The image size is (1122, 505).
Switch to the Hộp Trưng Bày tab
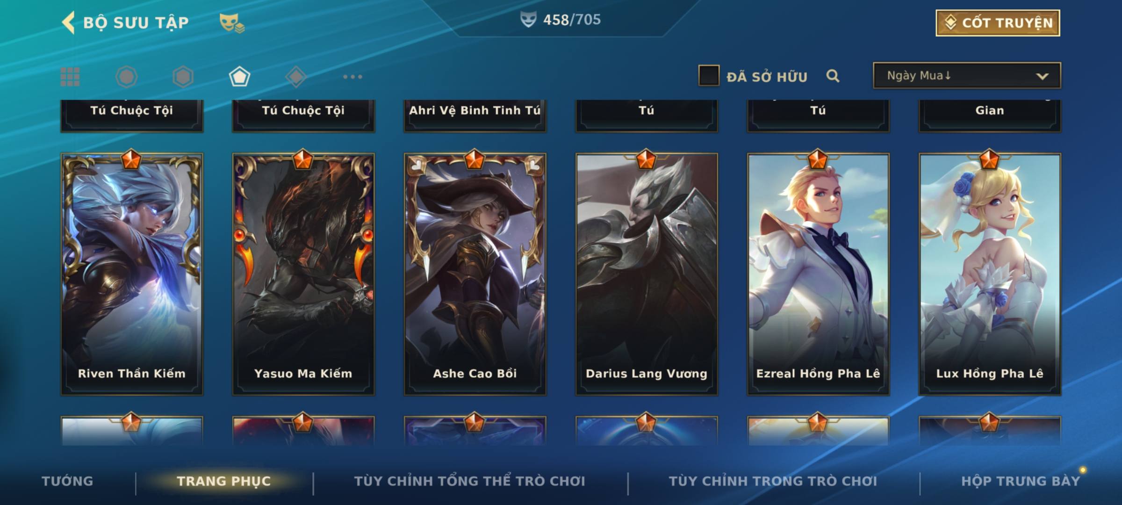coord(1021,481)
